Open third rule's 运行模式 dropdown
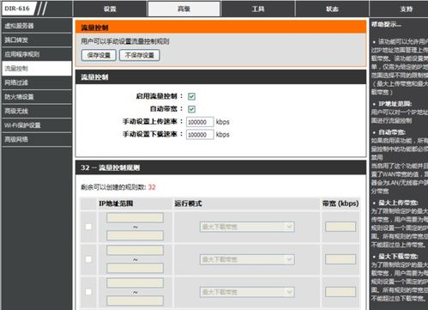The width and height of the screenshot is (428, 310). point(247,292)
